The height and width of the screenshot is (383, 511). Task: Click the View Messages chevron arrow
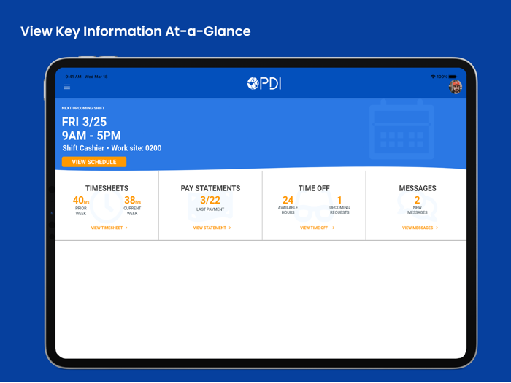tap(437, 228)
